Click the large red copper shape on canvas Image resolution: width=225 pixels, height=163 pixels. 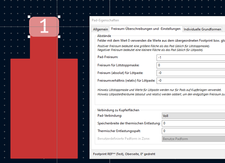click(44, 108)
